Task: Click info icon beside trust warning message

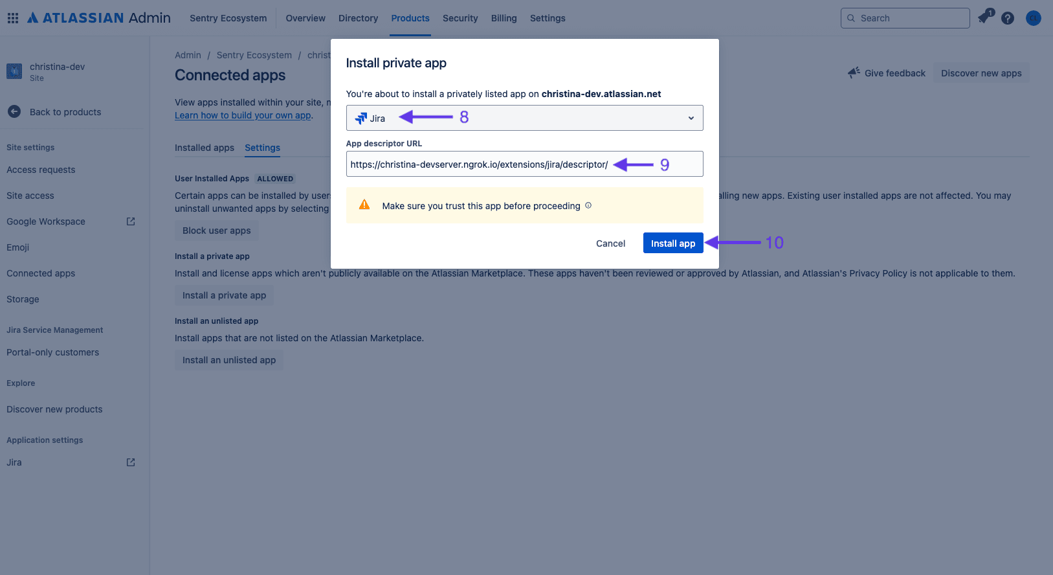Action: 588,205
